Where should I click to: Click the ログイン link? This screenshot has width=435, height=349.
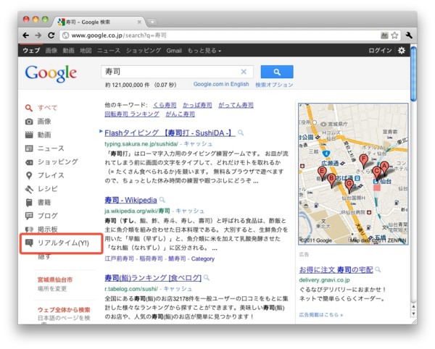pos(380,51)
